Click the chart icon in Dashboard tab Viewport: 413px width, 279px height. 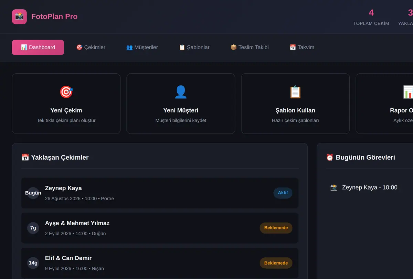click(x=24, y=47)
